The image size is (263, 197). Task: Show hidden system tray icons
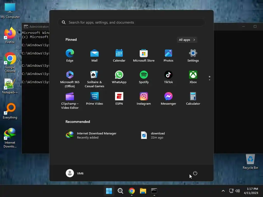[x=223, y=191]
